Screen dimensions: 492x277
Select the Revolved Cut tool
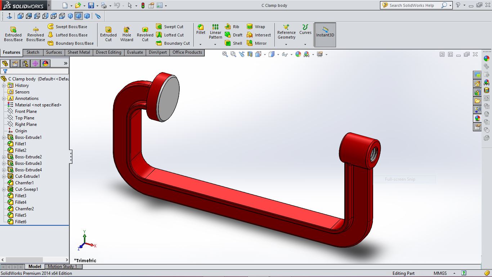coord(145,34)
